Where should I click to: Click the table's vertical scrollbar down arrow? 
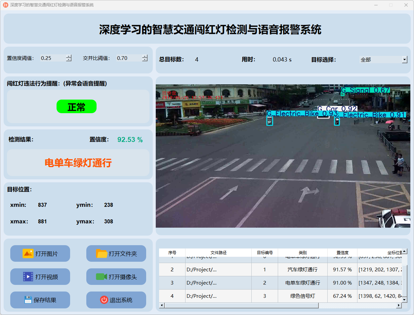coord(404,299)
